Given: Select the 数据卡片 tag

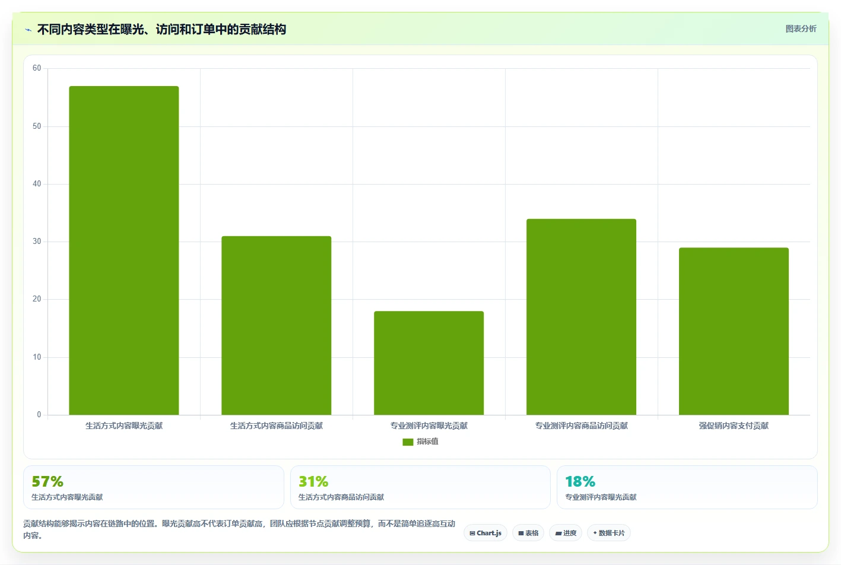Looking at the screenshot, I should pos(609,533).
